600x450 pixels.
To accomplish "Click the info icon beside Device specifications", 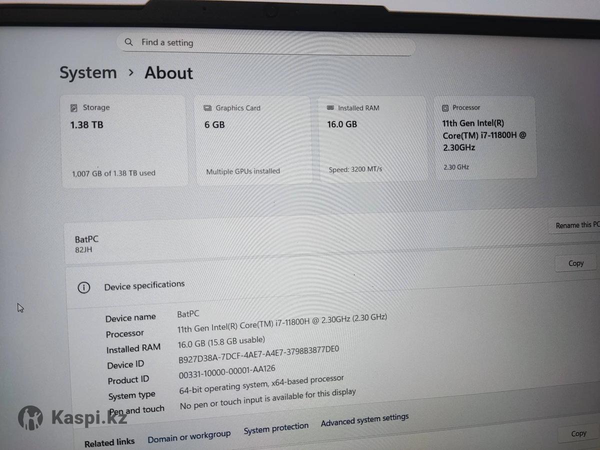I will pyautogui.click(x=83, y=287).
